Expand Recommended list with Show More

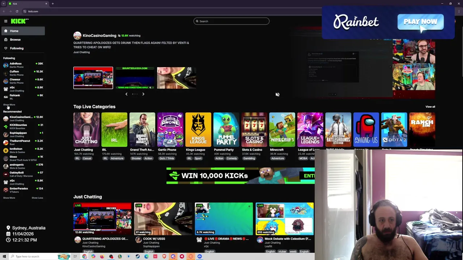[9, 198]
